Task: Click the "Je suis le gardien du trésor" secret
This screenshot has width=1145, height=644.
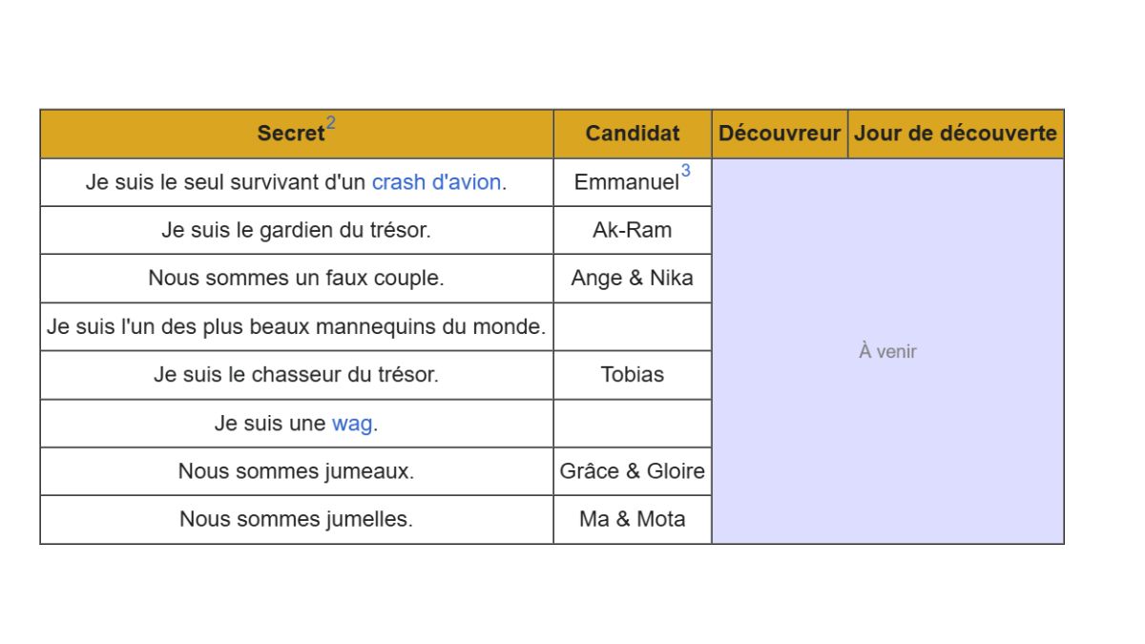Action: click(296, 230)
